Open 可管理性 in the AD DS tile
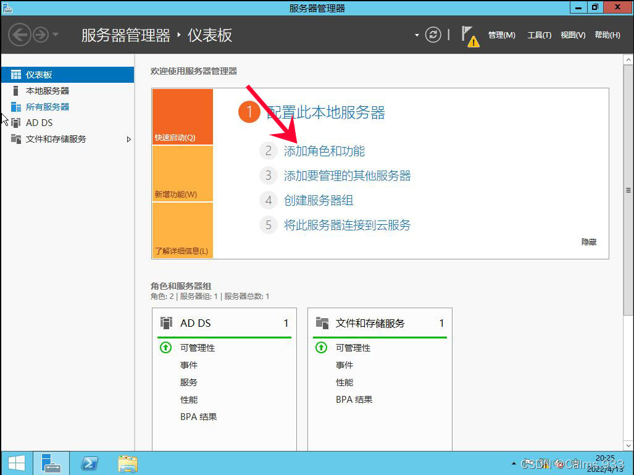 [x=198, y=348]
